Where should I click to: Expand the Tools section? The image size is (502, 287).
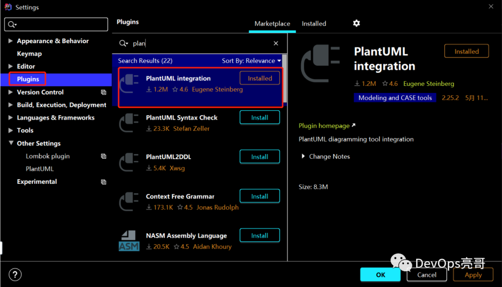click(10, 130)
